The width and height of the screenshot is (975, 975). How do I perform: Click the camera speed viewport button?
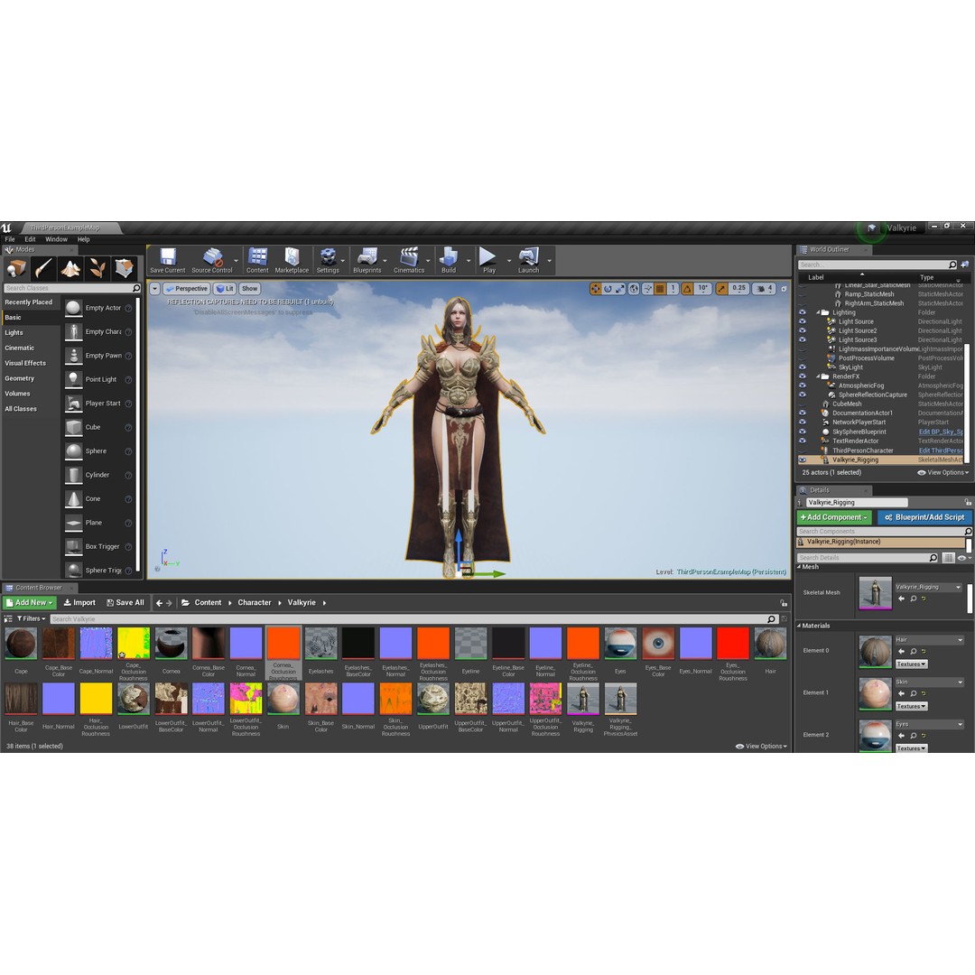[x=765, y=289]
